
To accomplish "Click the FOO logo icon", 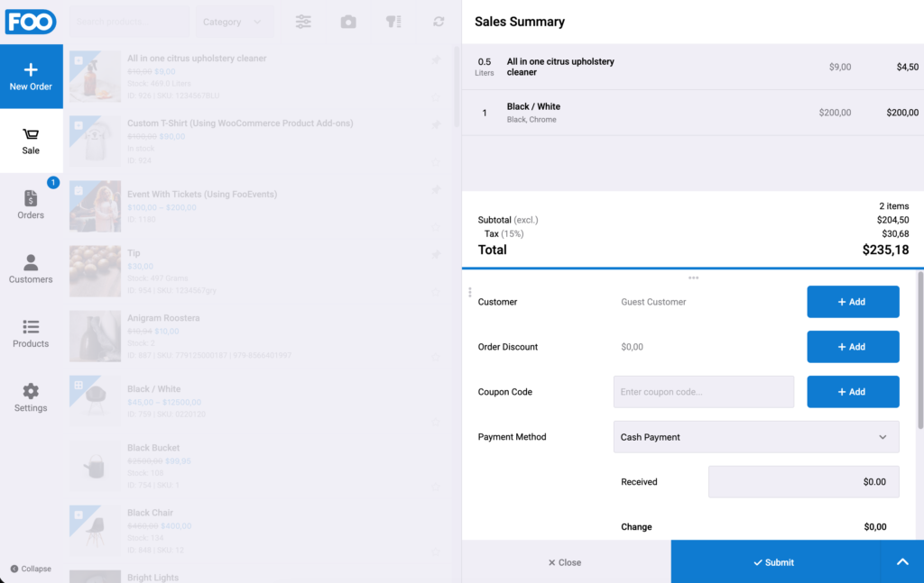I will pos(31,22).
